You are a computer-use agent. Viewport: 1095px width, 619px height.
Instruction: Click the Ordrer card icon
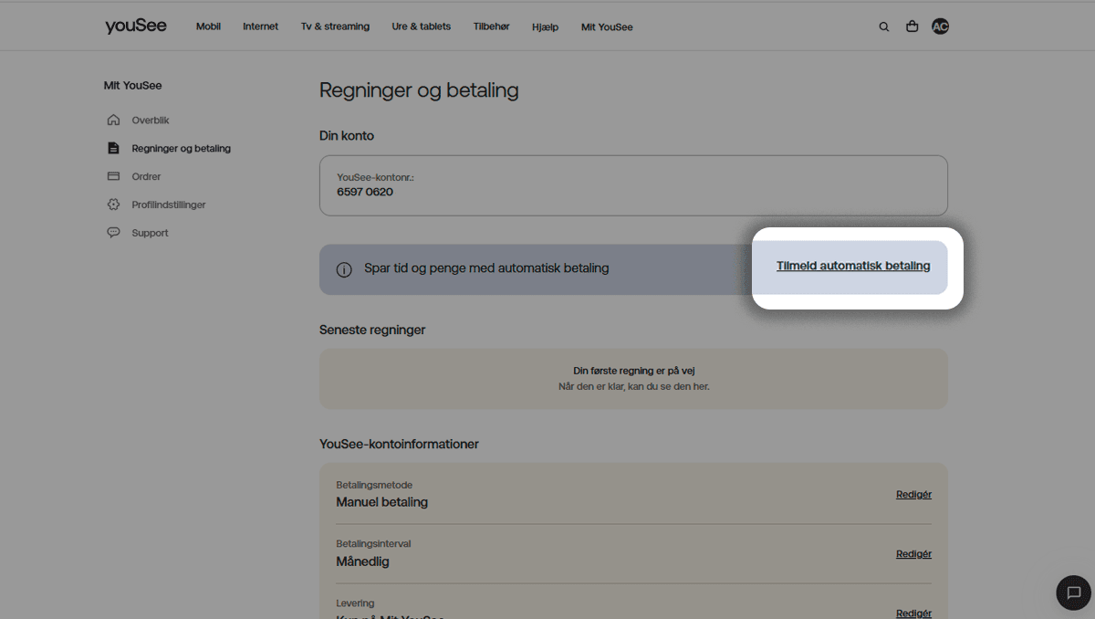(x=113, y=176)
